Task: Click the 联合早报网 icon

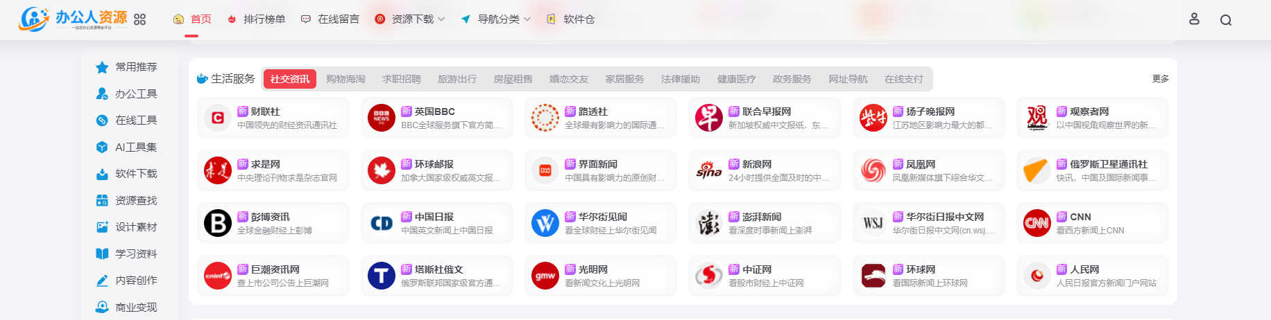Action: (709, 118)
